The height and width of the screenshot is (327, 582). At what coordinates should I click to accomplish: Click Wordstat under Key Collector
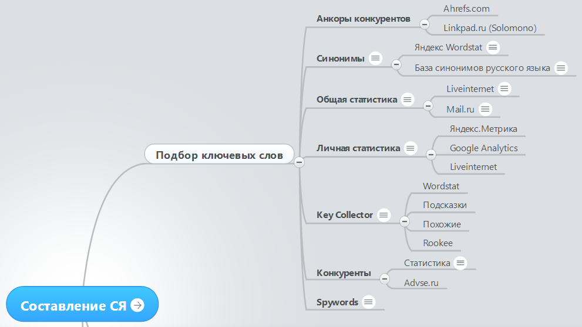(x=441, y=186)
